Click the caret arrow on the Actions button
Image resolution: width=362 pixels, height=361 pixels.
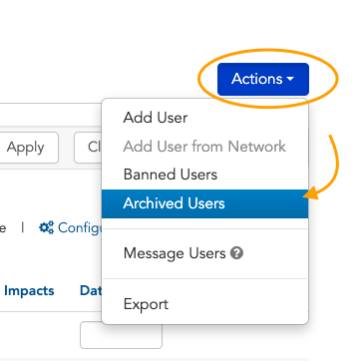pyautogui.click(x=290, y=79)
